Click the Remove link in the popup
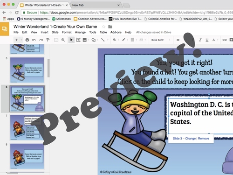Image resolution: width=233 pixels, height=175 pixels. pos(204,139)
